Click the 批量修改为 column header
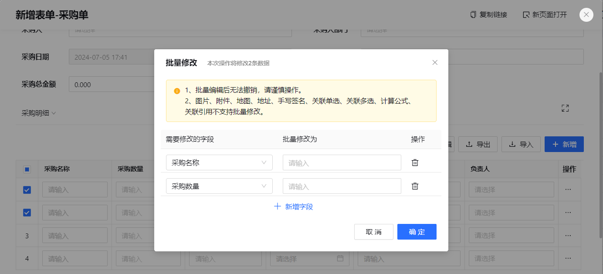 pyautogui.click(x=300, y=139)
